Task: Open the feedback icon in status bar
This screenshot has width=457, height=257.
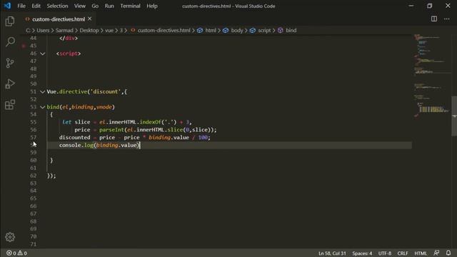Action: click(436, 253)
